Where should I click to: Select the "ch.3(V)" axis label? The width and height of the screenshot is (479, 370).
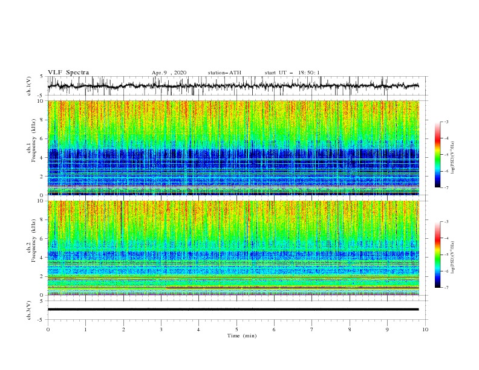coord(29,310)
